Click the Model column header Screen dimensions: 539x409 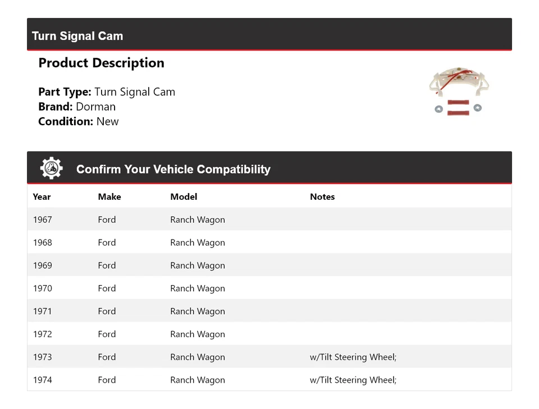pos(184,197)
